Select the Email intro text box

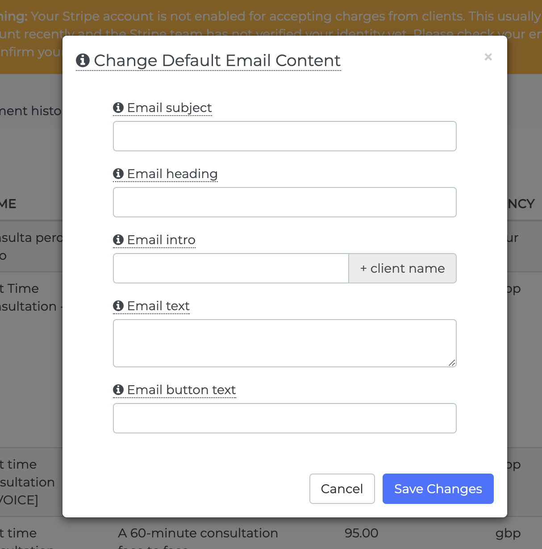coord(231,268)
